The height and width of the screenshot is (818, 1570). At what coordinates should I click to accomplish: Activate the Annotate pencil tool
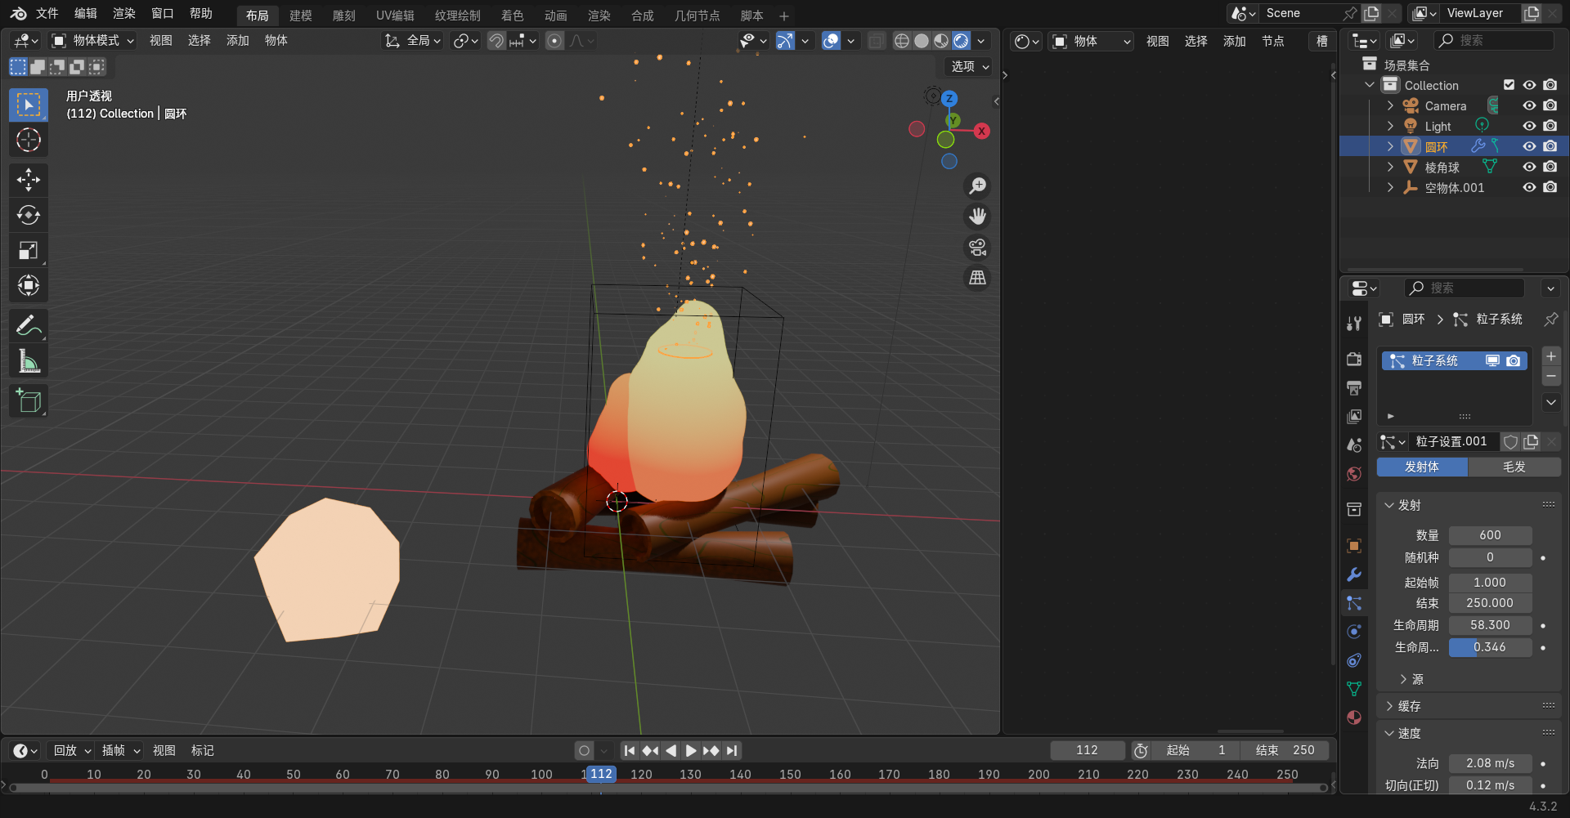pos(29,326)
